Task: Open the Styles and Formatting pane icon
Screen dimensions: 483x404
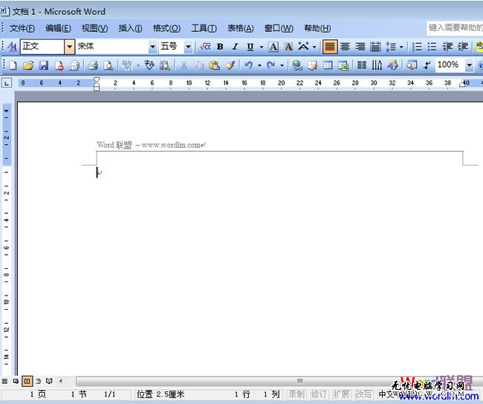Action: pyautogui.click(x=12, y=47)
